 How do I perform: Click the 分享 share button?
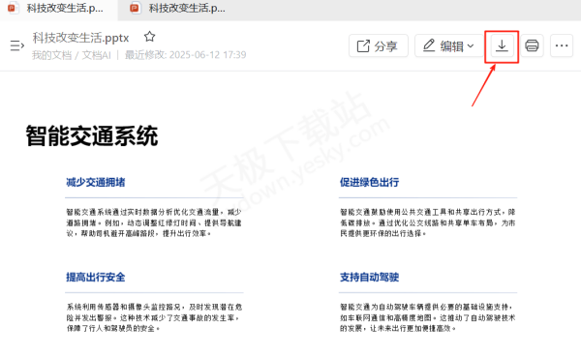[379, 45]
